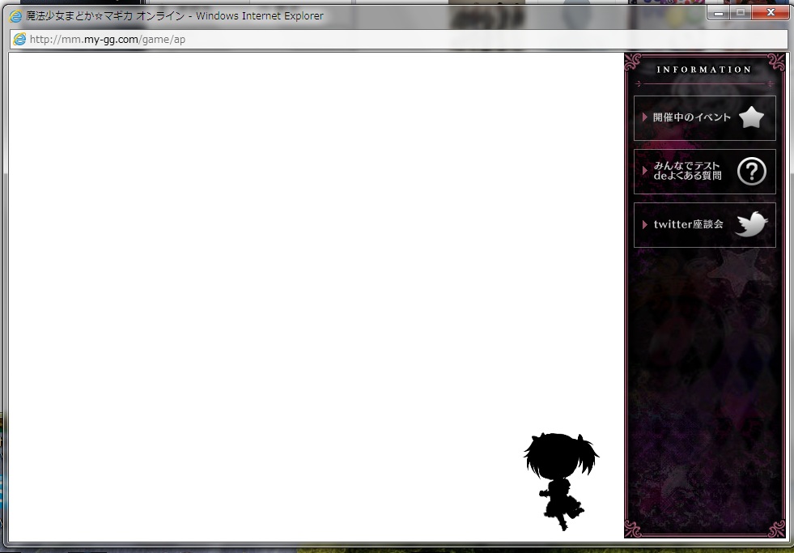Maximize the Internet Explorer window

741,13
